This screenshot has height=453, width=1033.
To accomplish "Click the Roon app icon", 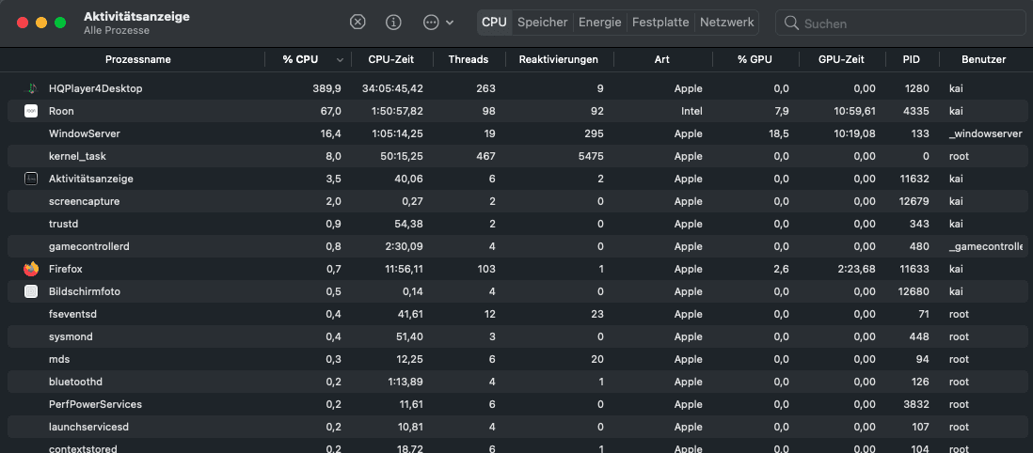I will pos(31,111).
